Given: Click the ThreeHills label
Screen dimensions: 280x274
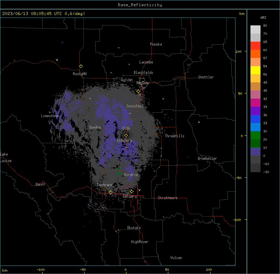Looking at the screenshot, I should coord(174,136).
